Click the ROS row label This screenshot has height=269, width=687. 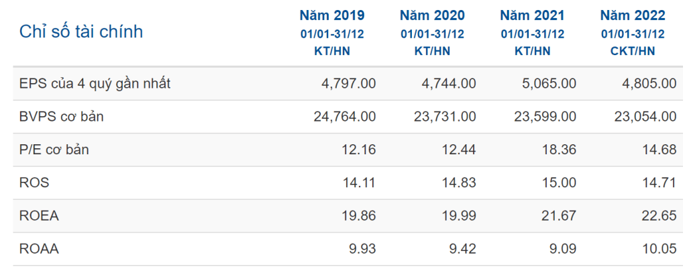coord(34,182)
